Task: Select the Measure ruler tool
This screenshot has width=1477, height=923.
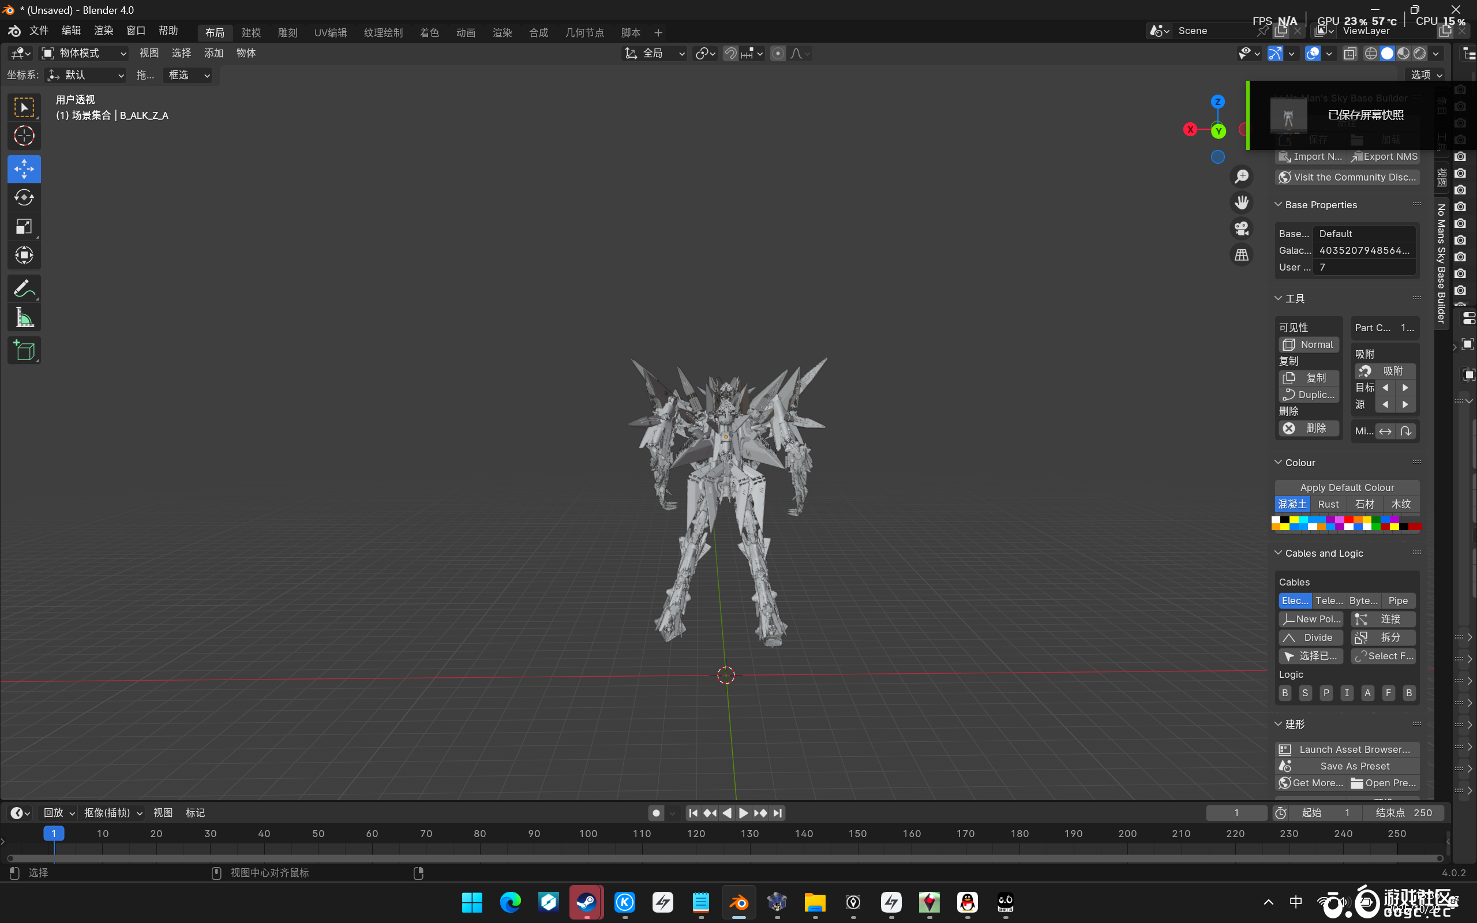Action: (24, 318)
